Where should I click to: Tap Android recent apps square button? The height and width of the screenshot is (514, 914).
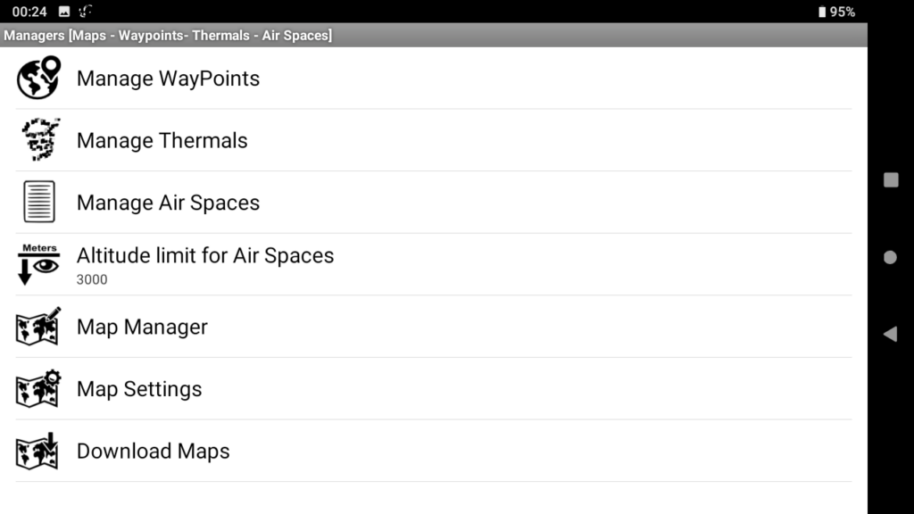[891, 180]
